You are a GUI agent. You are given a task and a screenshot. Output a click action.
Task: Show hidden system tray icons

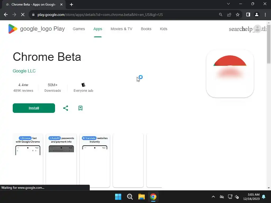213,197
